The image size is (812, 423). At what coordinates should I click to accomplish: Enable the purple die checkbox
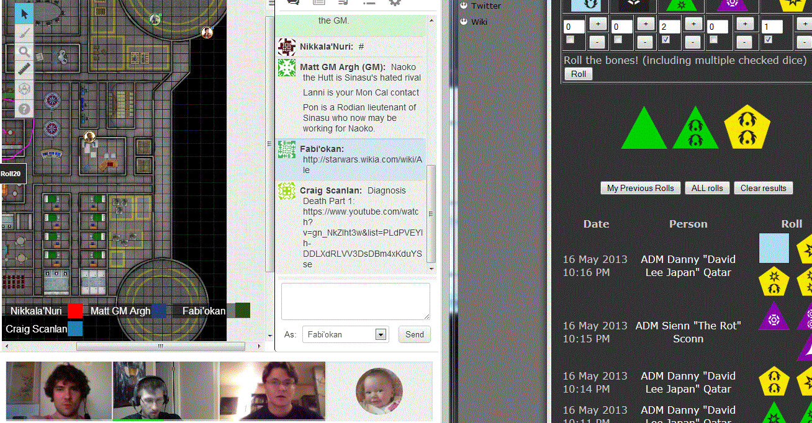[x=713, y=40]
